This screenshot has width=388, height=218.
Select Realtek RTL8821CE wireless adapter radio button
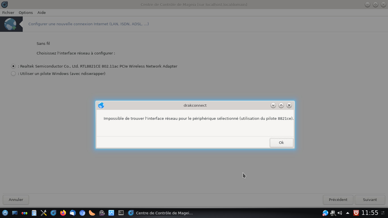click(x=13, y=66)
